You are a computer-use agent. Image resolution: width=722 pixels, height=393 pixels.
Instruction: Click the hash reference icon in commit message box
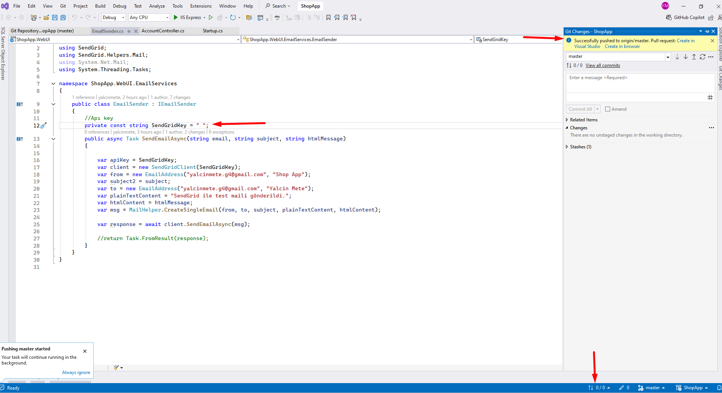tap(710, 97)
